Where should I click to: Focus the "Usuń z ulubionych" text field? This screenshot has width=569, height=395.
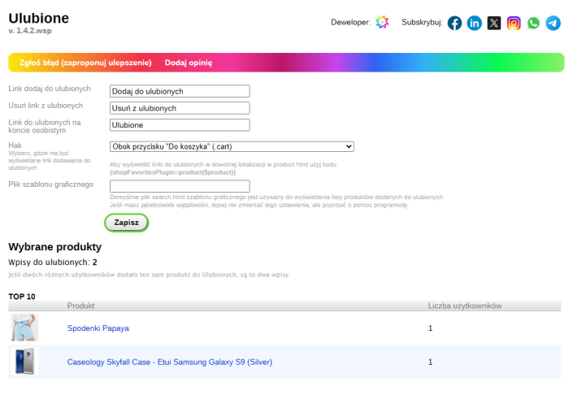coord(179,108)
